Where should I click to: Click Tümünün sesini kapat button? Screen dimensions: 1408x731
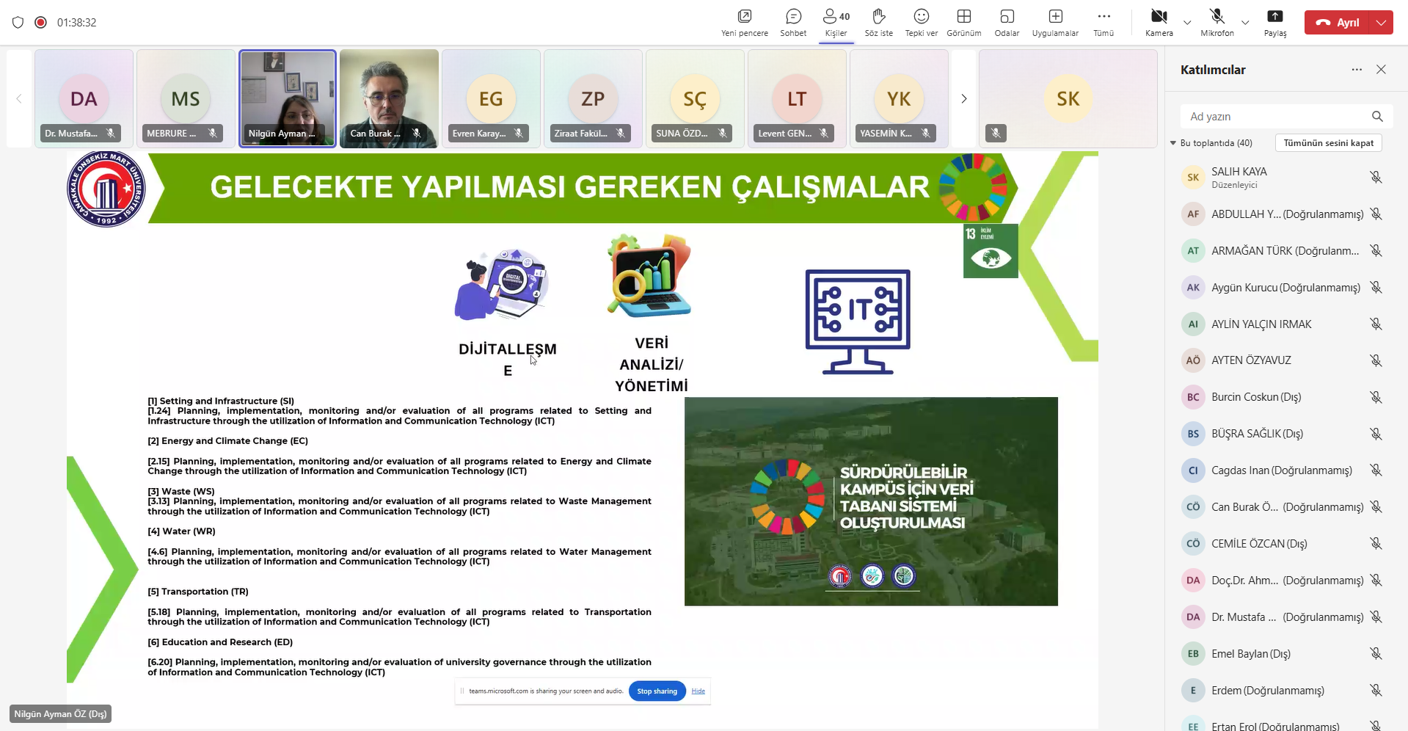1328,143
